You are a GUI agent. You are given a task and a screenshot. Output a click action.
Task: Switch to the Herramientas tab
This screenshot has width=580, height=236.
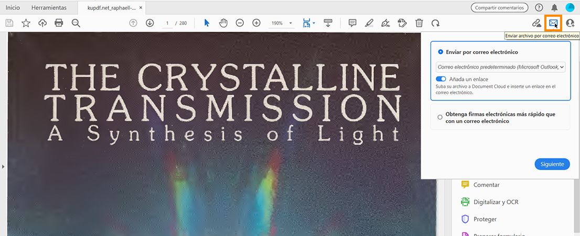click(x=49, y=7)
